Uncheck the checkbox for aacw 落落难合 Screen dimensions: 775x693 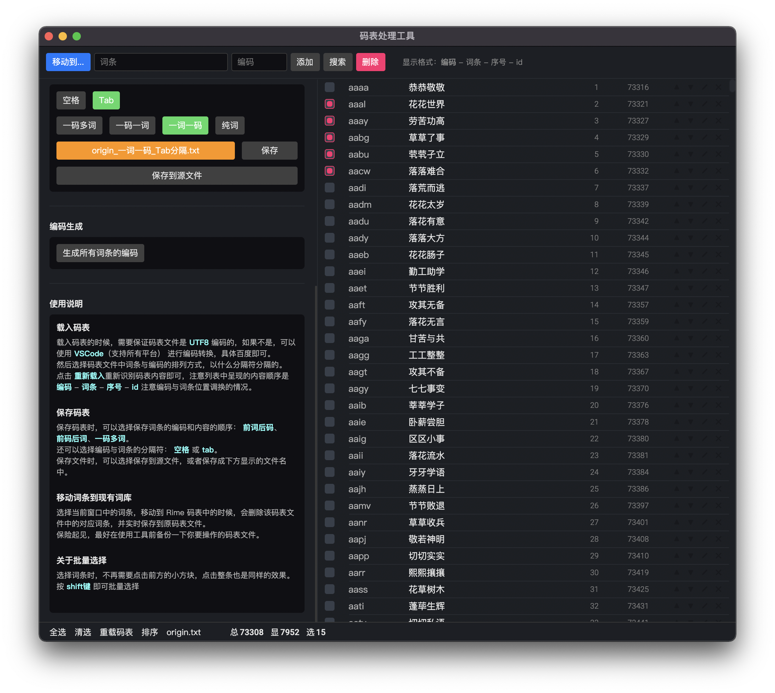pos(330,171)
